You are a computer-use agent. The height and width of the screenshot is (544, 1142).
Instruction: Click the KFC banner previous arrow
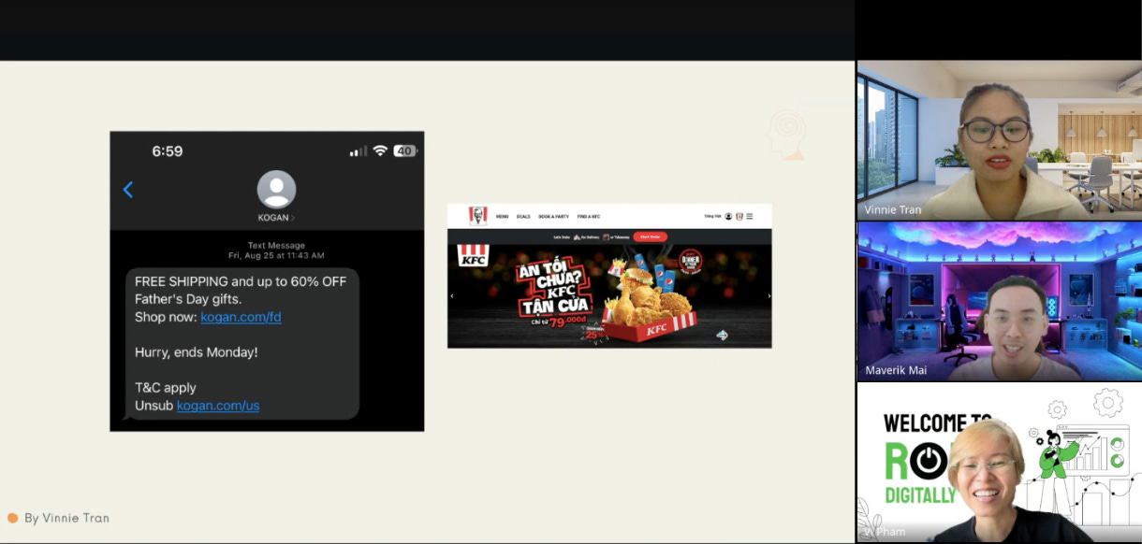[451, 295]
